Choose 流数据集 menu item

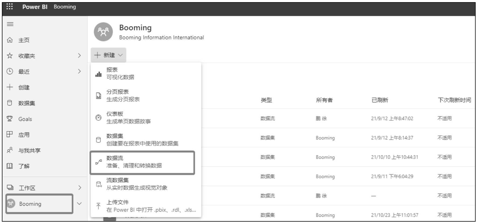pos(146,184)
